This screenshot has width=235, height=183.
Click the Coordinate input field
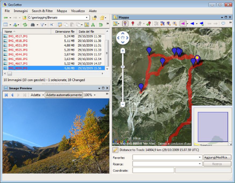(153, 170)
